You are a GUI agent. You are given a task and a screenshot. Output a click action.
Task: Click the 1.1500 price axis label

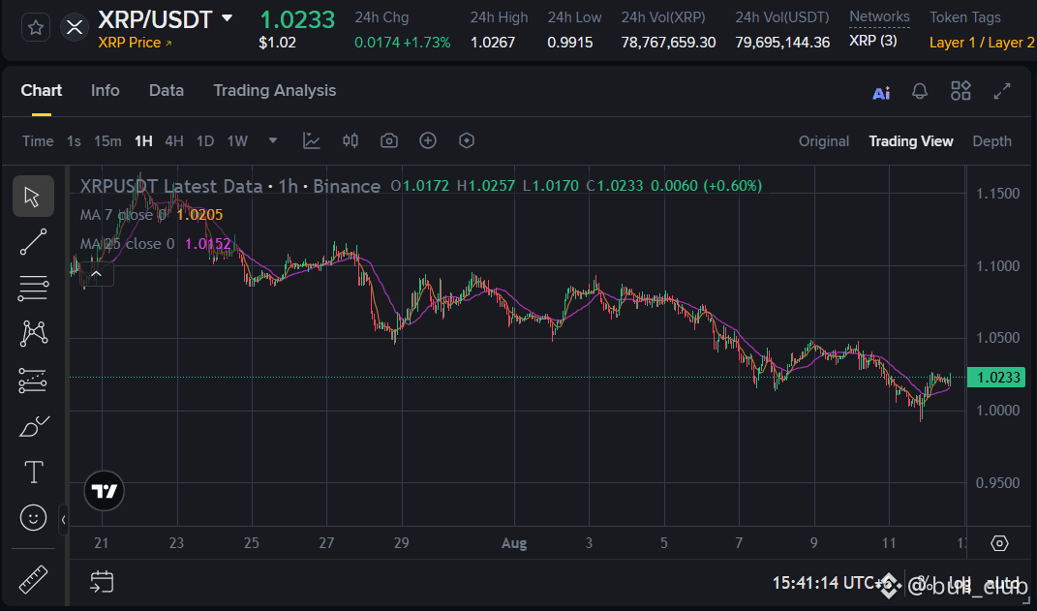point(997,194)
